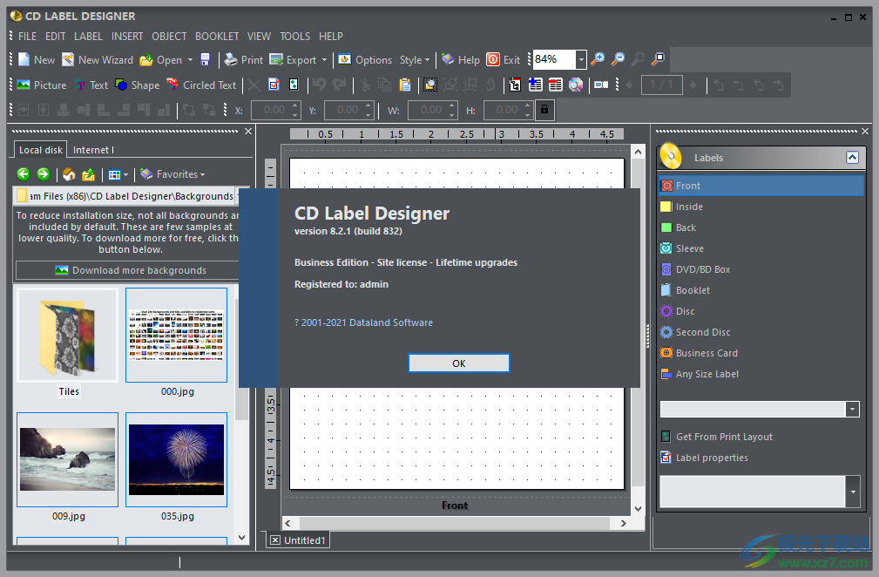This screenshot has height=577, width=879.
Task: Select the Text tool
Action: [91, 85]
